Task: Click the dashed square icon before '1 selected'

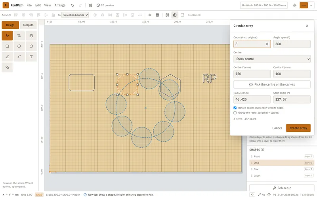Action: [182, 15]
